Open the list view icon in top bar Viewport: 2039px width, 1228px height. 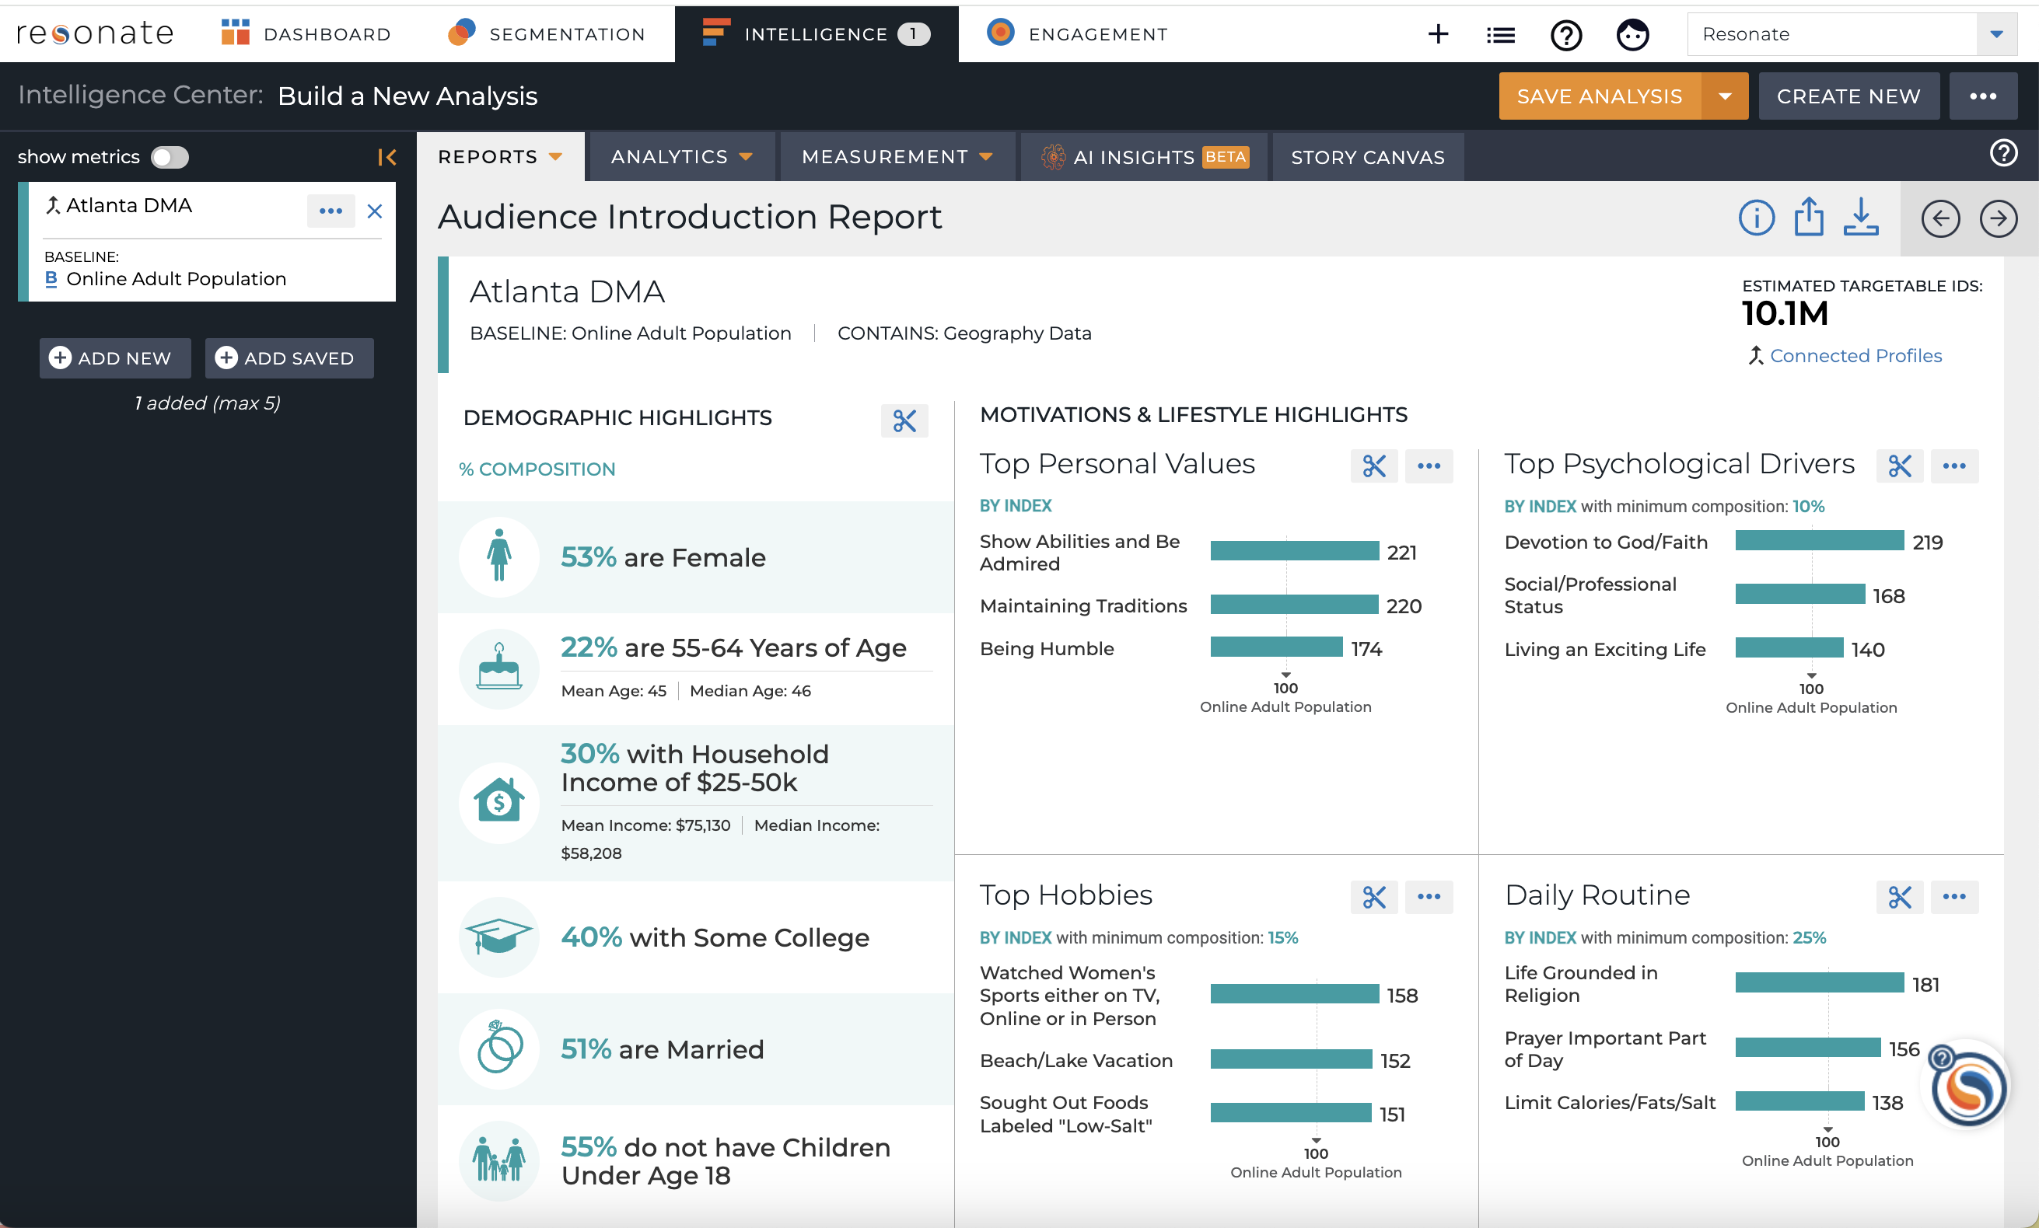tap(1500, 35)
